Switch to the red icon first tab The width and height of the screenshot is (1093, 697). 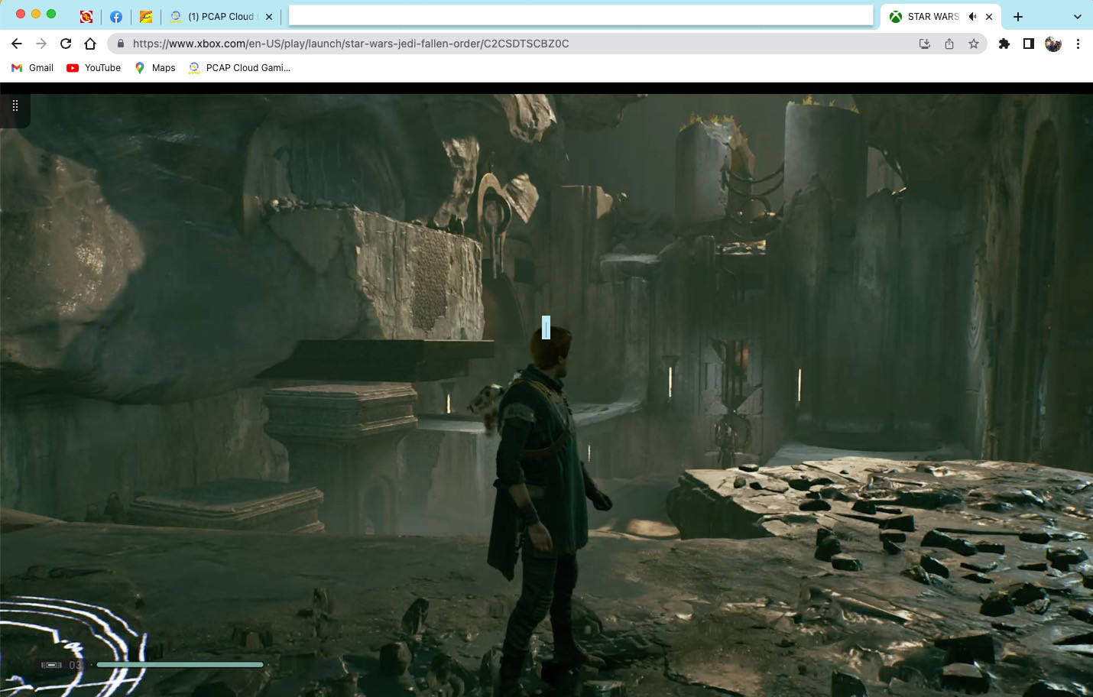pos(86,16)
